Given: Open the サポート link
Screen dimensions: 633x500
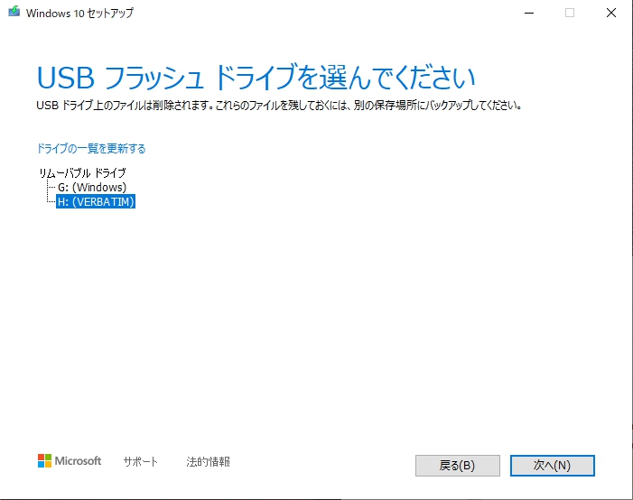Looking at the screenshot, I should (x=141, y=462).
